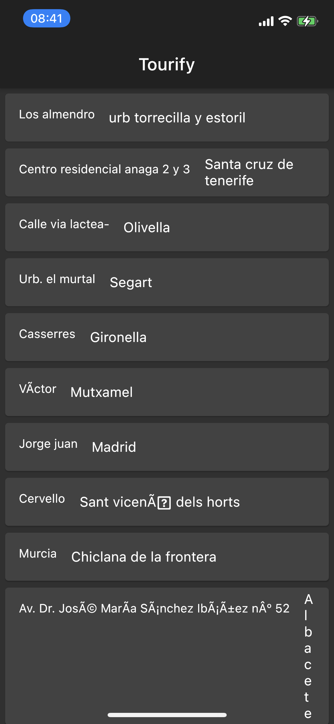
Task: Tap the Chiclana de la frontera label
Action: click(144, 557)
